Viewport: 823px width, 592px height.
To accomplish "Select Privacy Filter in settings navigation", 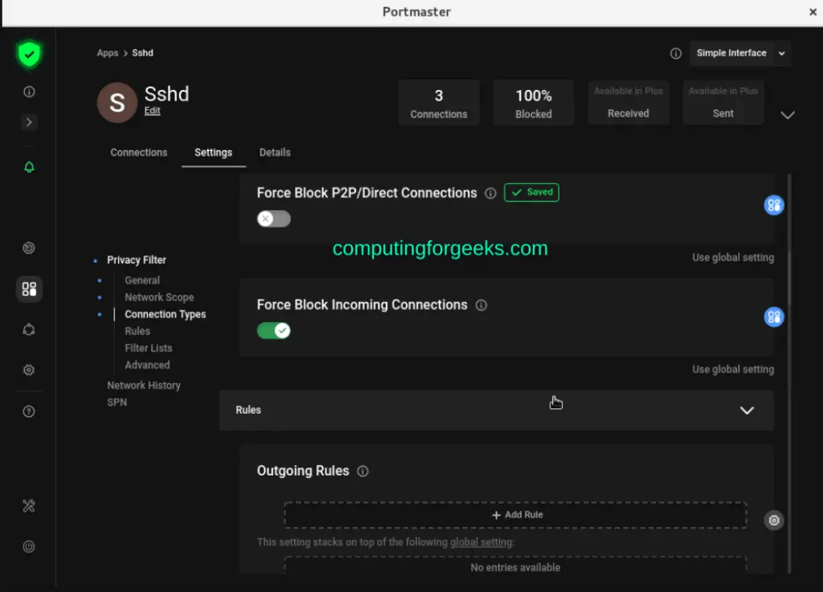I will (x=137, y=260).
